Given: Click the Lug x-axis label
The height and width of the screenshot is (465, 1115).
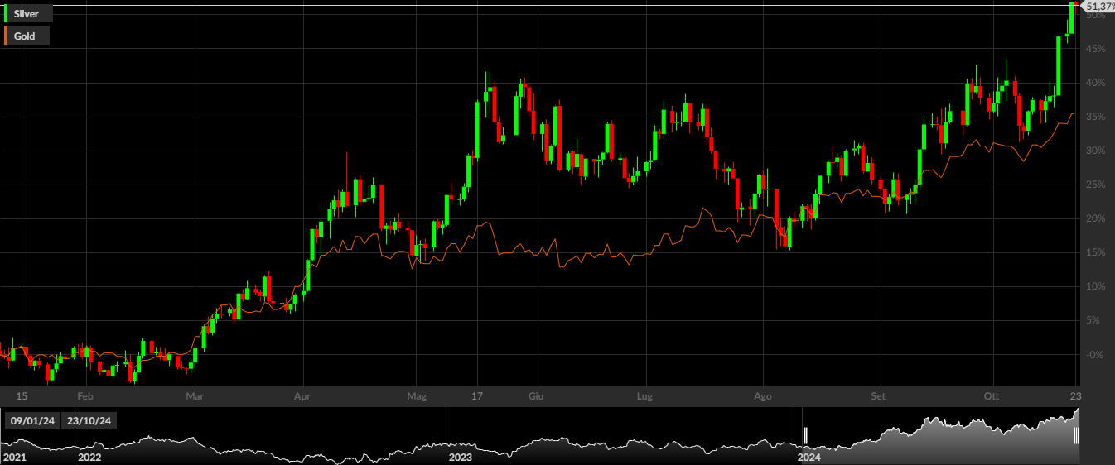Looking at the screenshot, I should [x=644, y=396].
